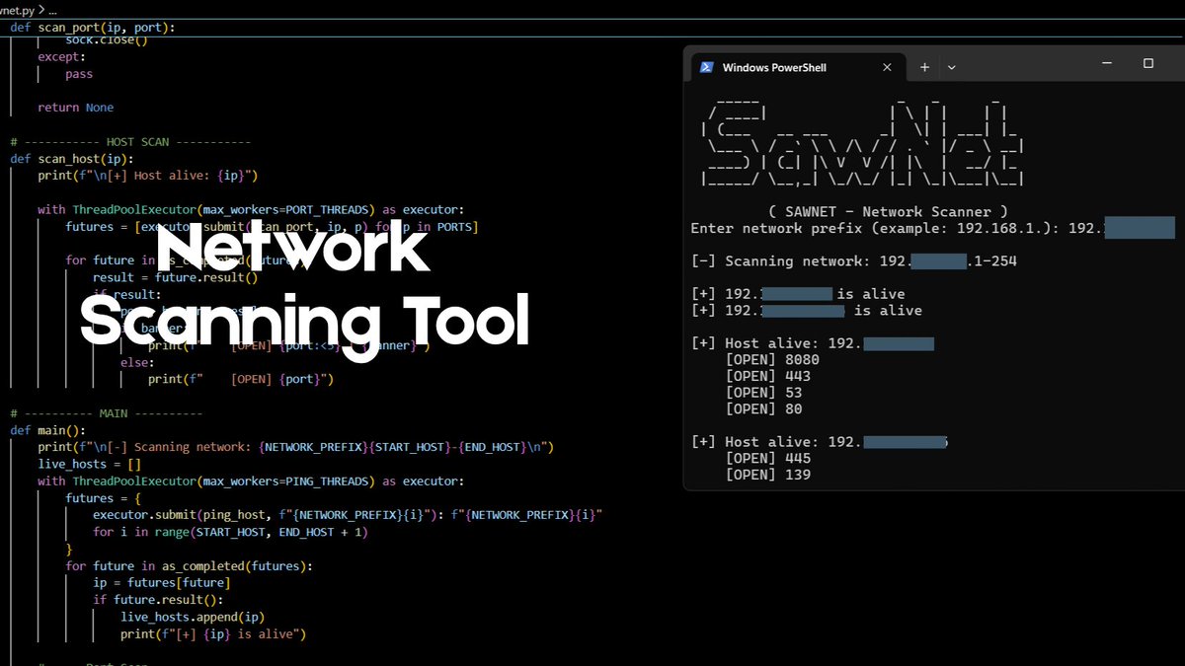Screen dimensions: 1185x666
Task: Click the "live_hosts = []" code line
Action: coord(90,464)
